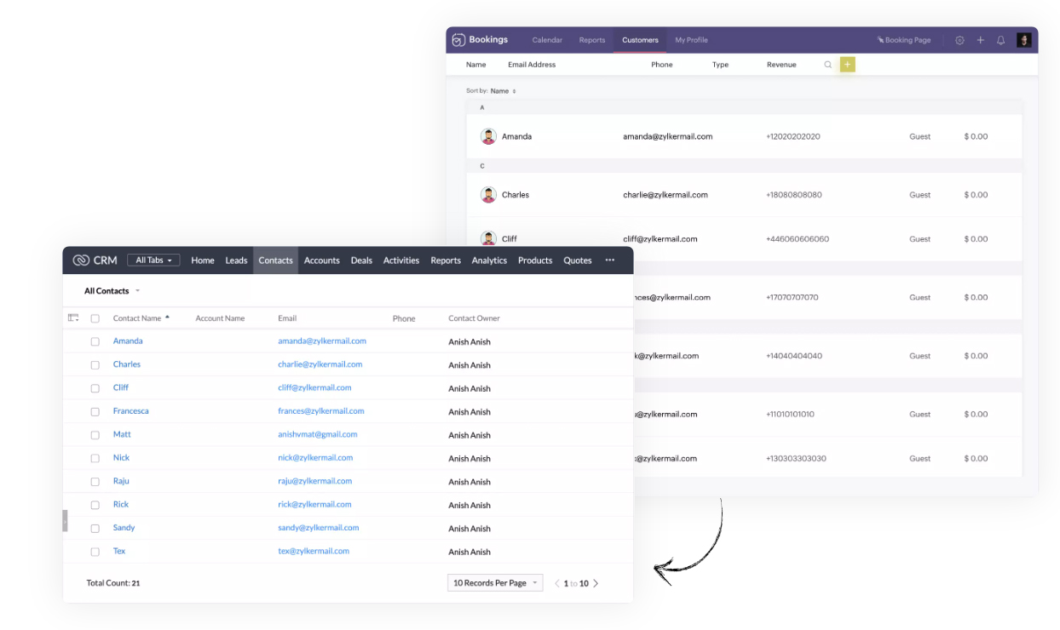
Task: Open Bookings settings gear icon
Action: [x=959, y=39]
